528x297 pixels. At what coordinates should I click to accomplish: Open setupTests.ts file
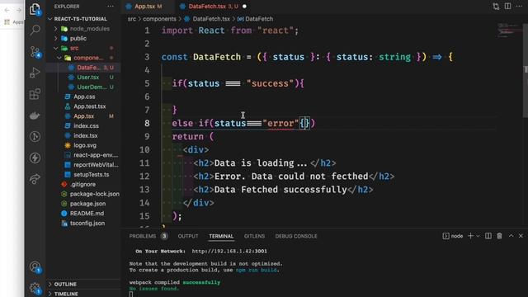pyautogui.click(x=83, y=175)
